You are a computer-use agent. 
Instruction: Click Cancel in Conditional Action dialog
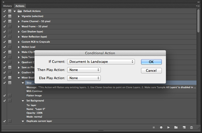click(151, 71)
